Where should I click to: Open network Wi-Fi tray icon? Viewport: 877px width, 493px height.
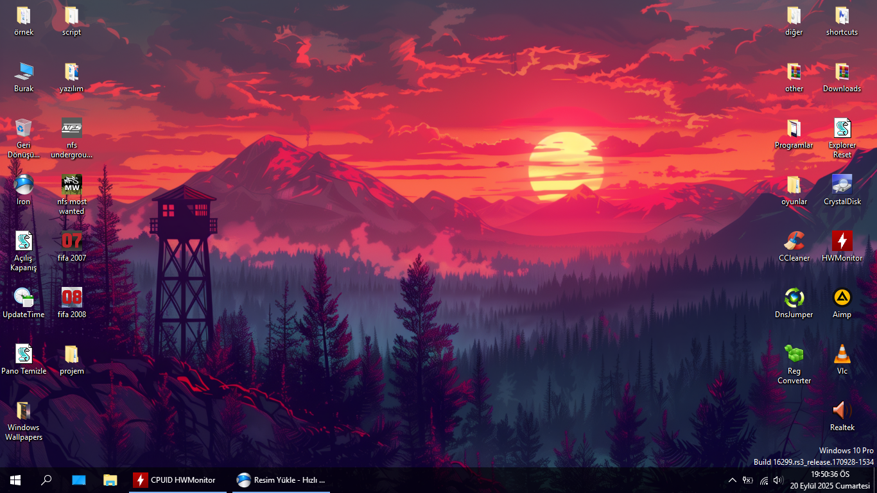(763, 480)
